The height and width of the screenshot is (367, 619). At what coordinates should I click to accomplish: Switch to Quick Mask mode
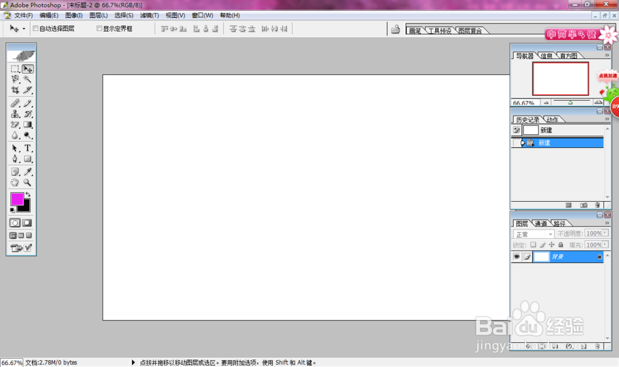click(27, 223)
